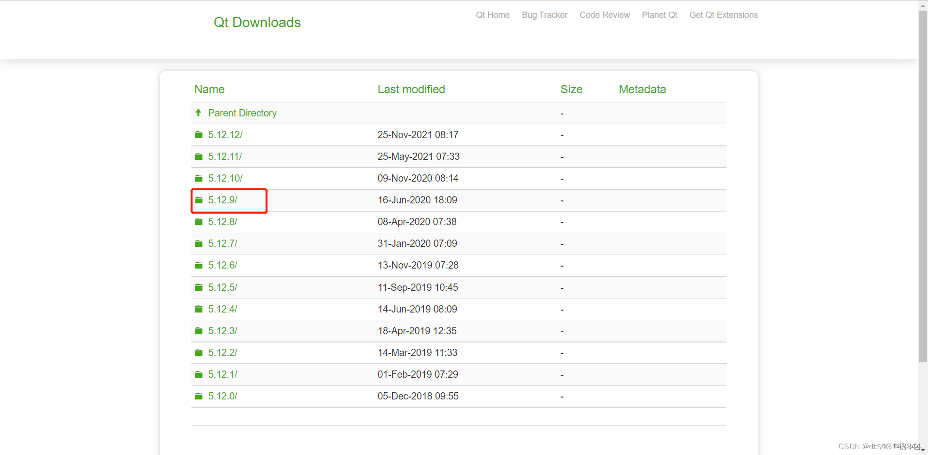Viewport: 928px width, 455px height.
Task: Select date 14-Jun-2019 08:09
Action: (418, 309)
